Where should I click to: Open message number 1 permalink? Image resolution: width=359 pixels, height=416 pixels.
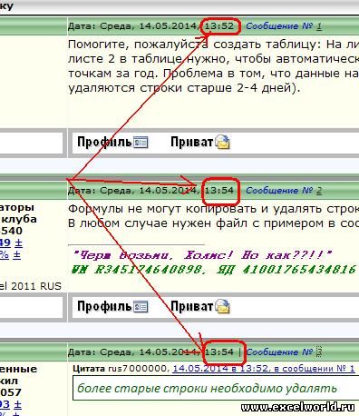click(319, 26)
